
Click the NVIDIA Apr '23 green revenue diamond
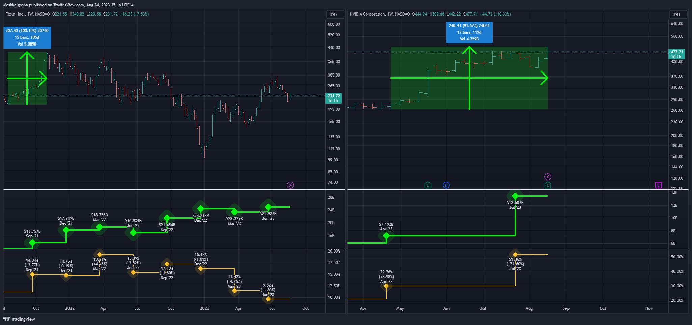pos(386,236)
